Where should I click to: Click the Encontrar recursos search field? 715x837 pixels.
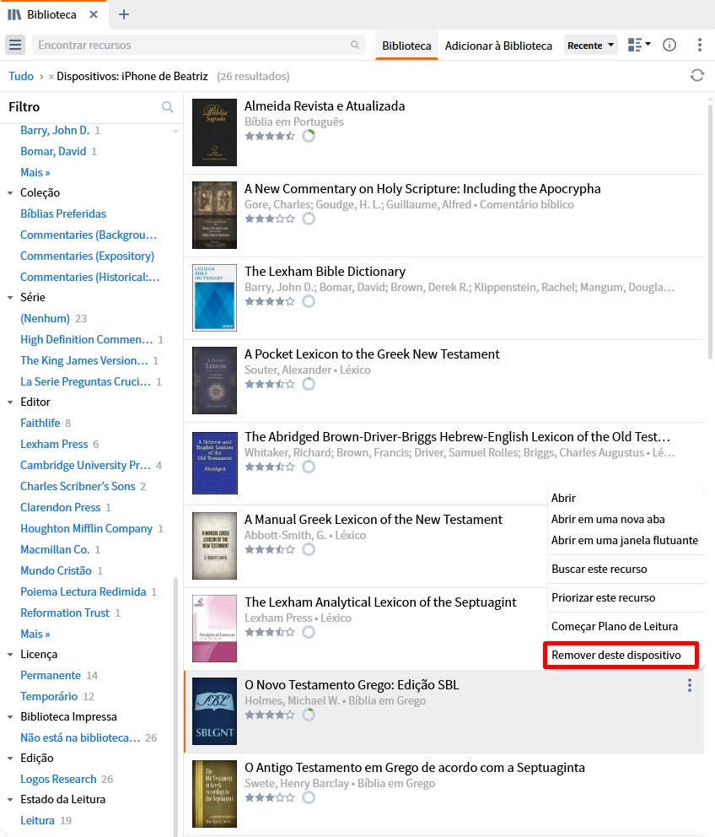[x=198, y=45]
